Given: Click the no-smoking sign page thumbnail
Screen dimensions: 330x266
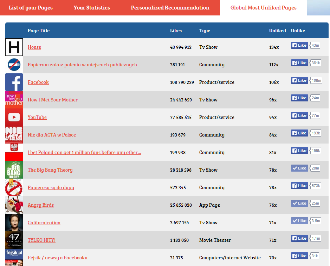Looking at the screenshot, I should (14, 65).
